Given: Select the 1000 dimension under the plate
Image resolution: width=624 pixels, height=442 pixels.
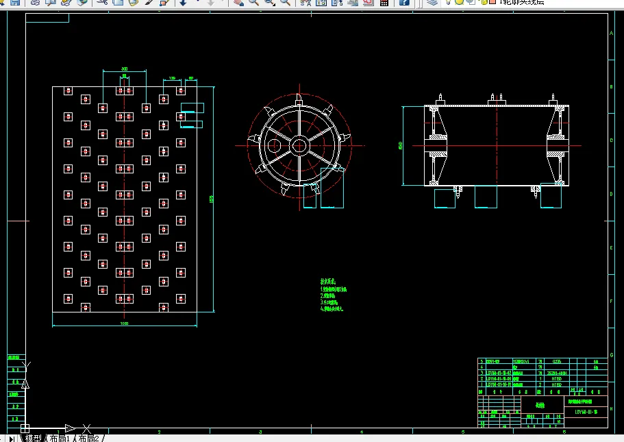Looking at the screenshot, I should click(x=124, y=323).
